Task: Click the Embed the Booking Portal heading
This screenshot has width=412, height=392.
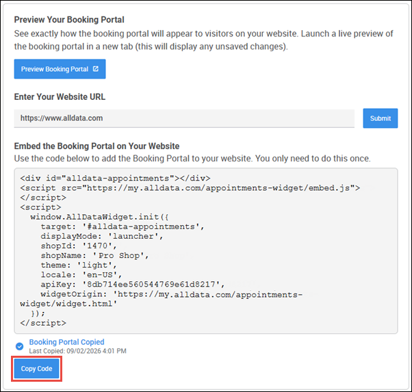Action: [x=96, y=146]
